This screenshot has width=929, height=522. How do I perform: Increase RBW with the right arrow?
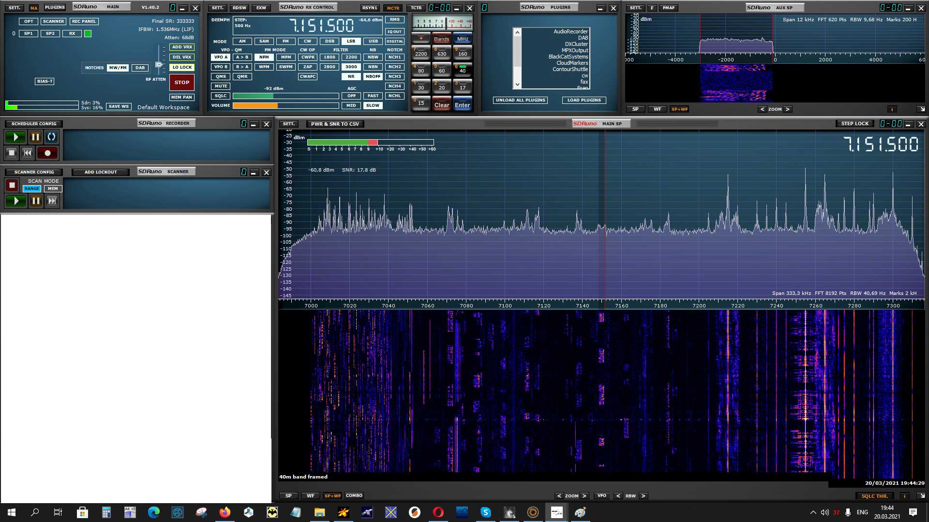coord(643,496)
